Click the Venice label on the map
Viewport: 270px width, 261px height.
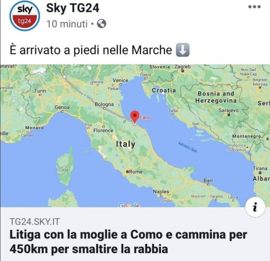(120, 80)
